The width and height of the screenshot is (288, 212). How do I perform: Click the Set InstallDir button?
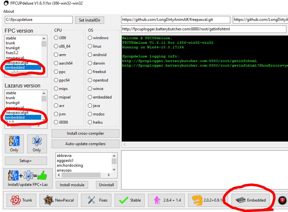(x=89, y=20)
